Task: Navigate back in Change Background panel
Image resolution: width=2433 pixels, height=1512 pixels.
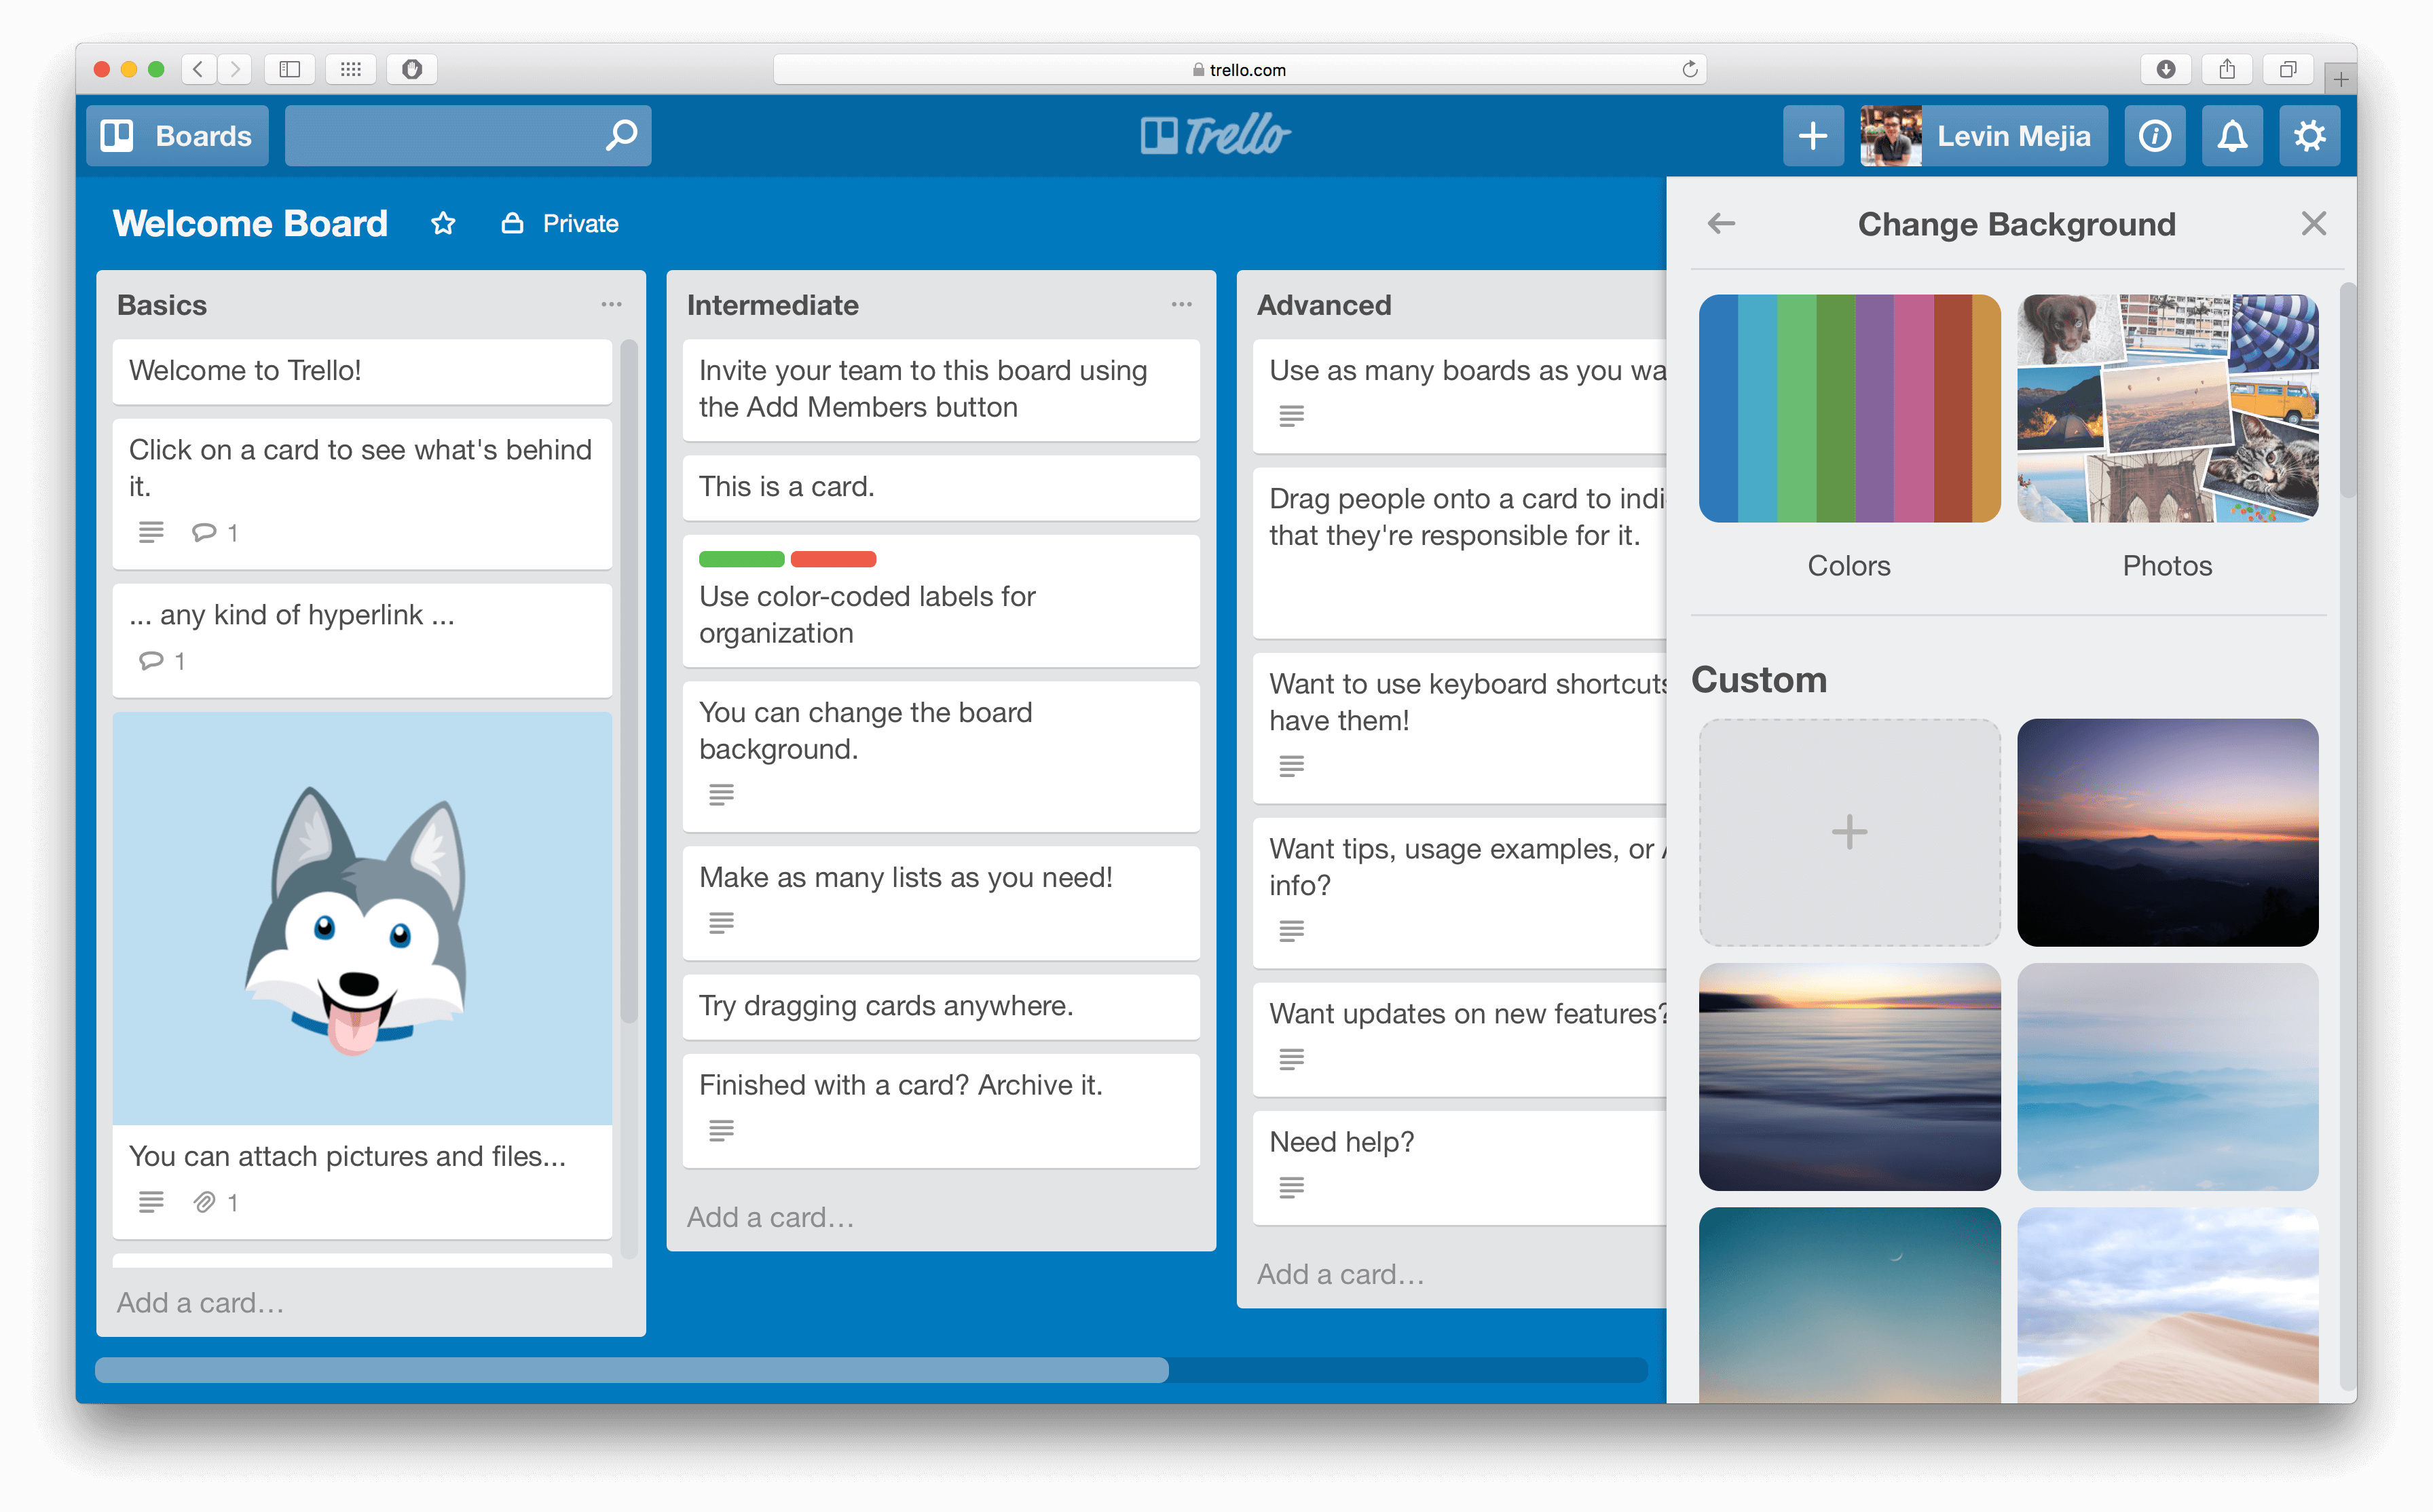Action: [1721, 223]
